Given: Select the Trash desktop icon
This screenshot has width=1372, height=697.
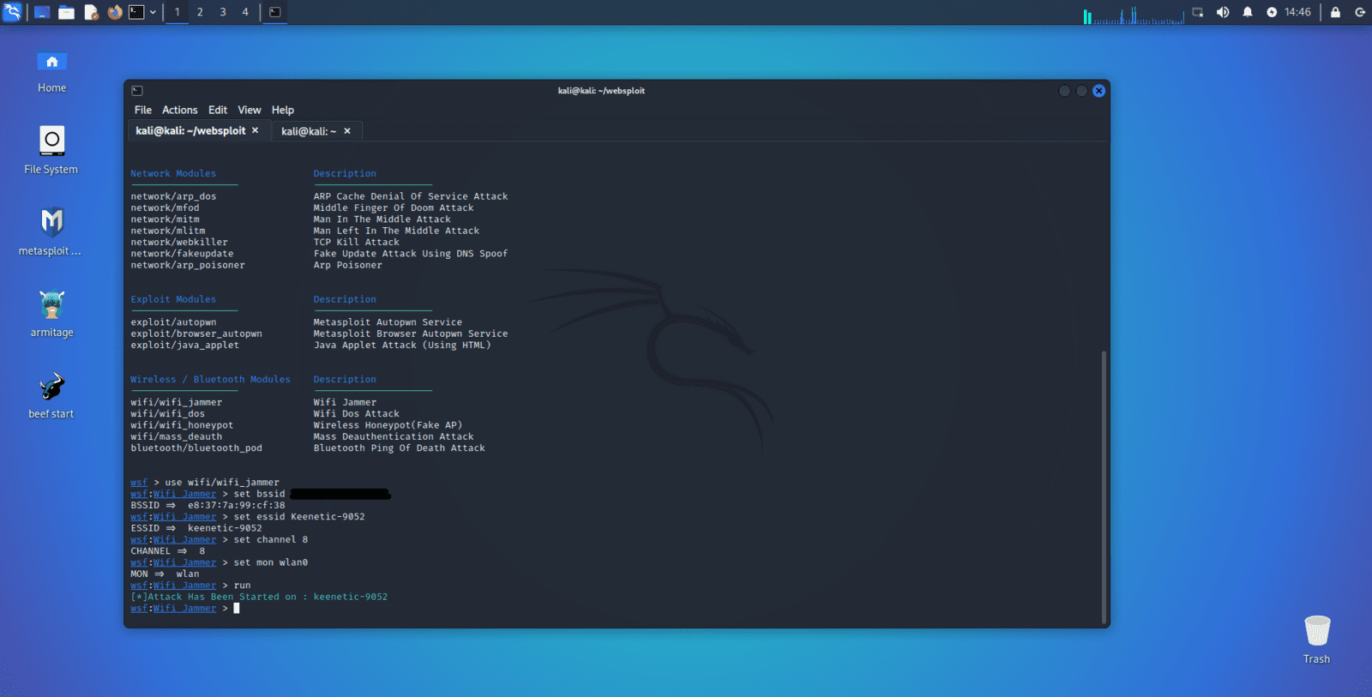Looking at the screenshot, I should 1317,640.
